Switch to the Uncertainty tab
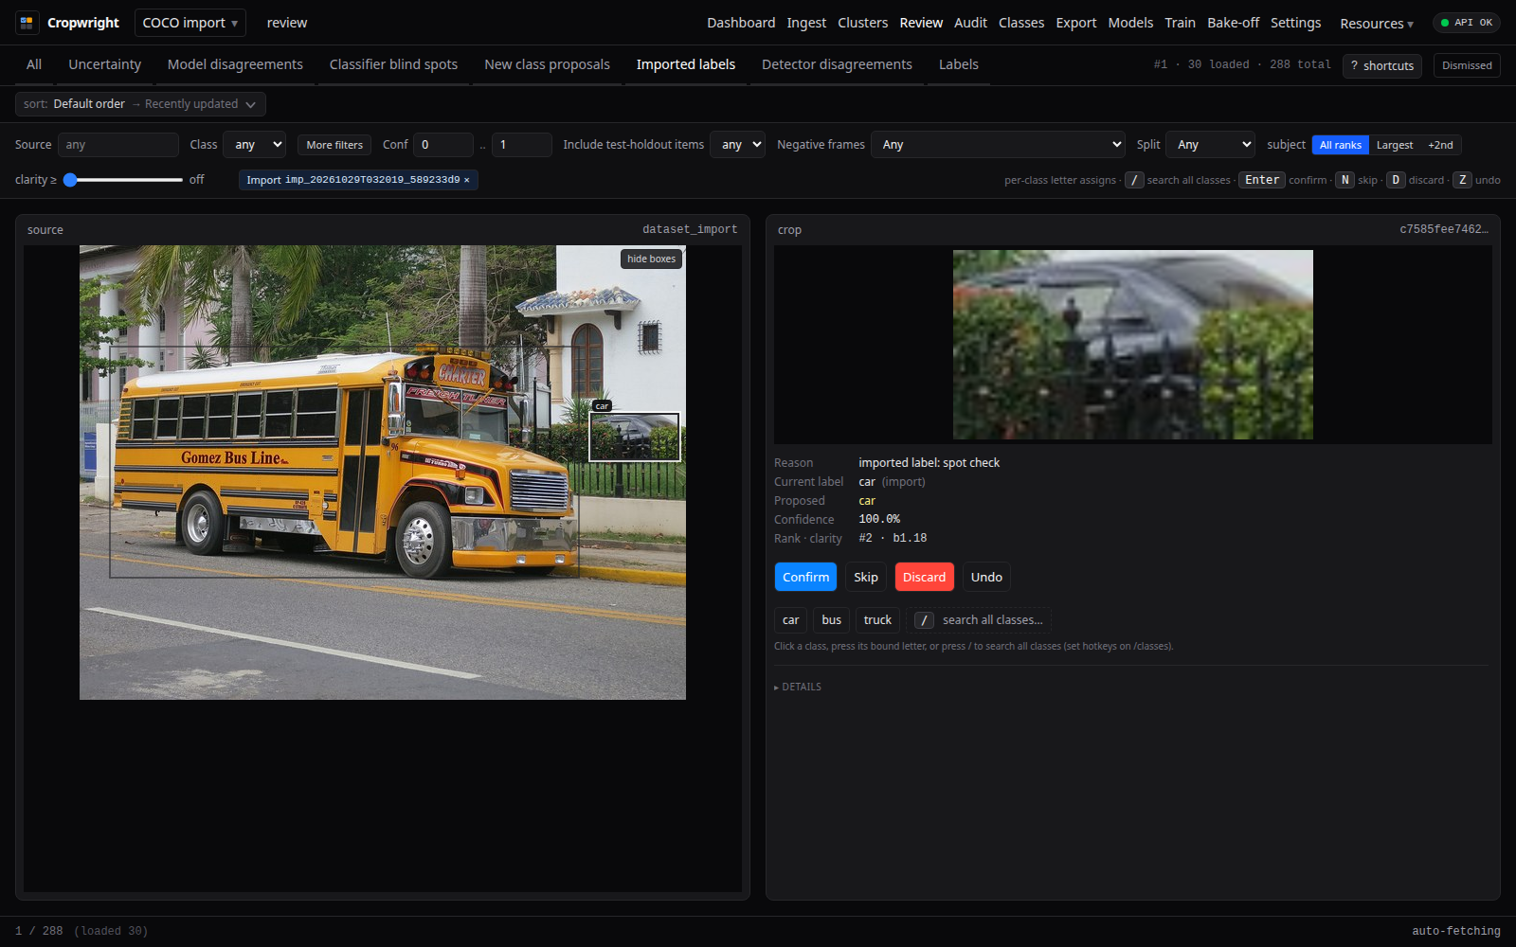This screenshot has height=947, width=1516. pyautogui.click(x=104, y=64)
